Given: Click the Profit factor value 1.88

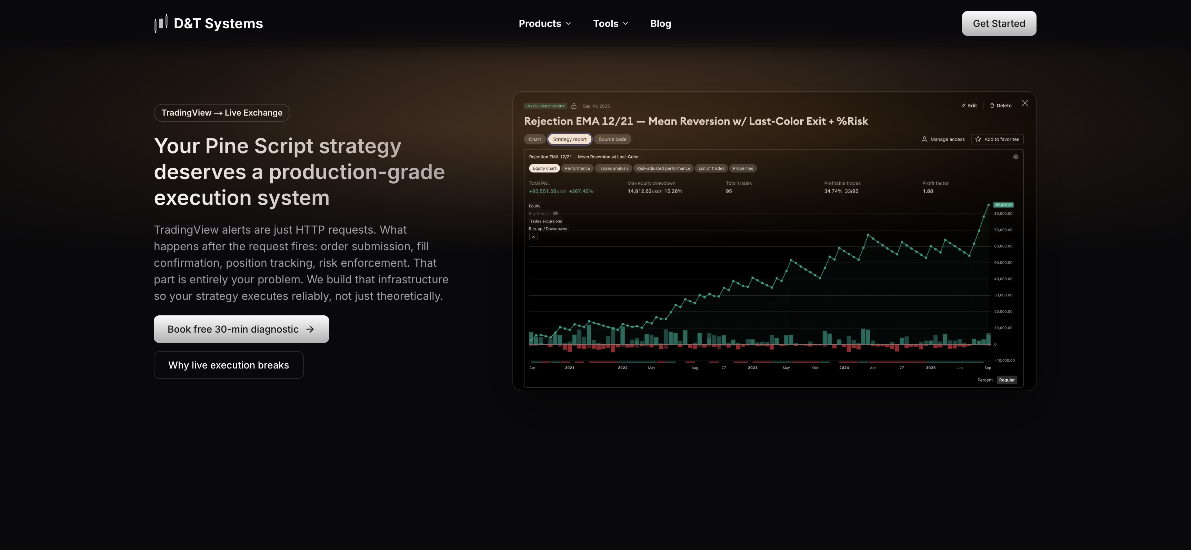Looking at the screenshot, I should click(x=928, y=191).
